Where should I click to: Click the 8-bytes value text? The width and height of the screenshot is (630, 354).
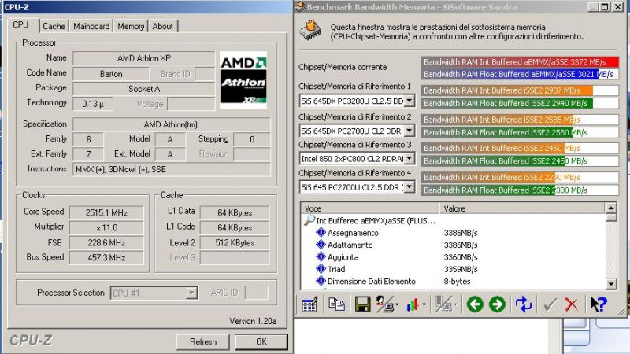457,281
